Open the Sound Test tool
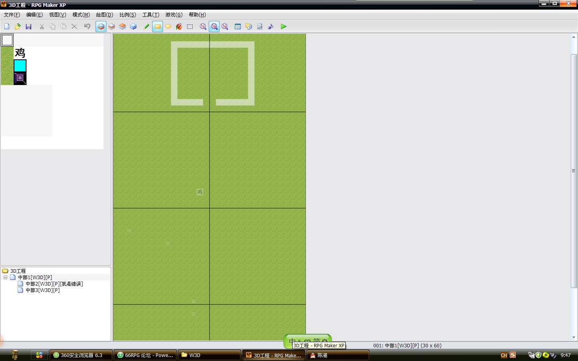Image resolution: width=578 pixels, height=361 pixels. [x=271, y=26]
